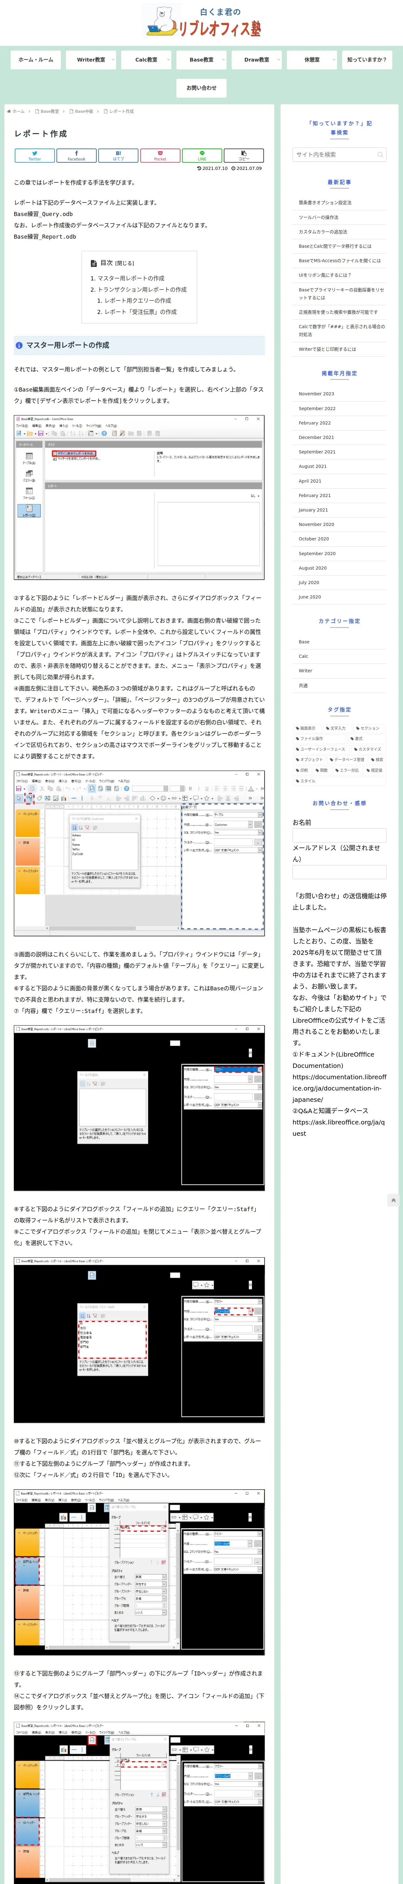Click the エラー対応 tag
Screen dimensions: 403x1884
347,770
